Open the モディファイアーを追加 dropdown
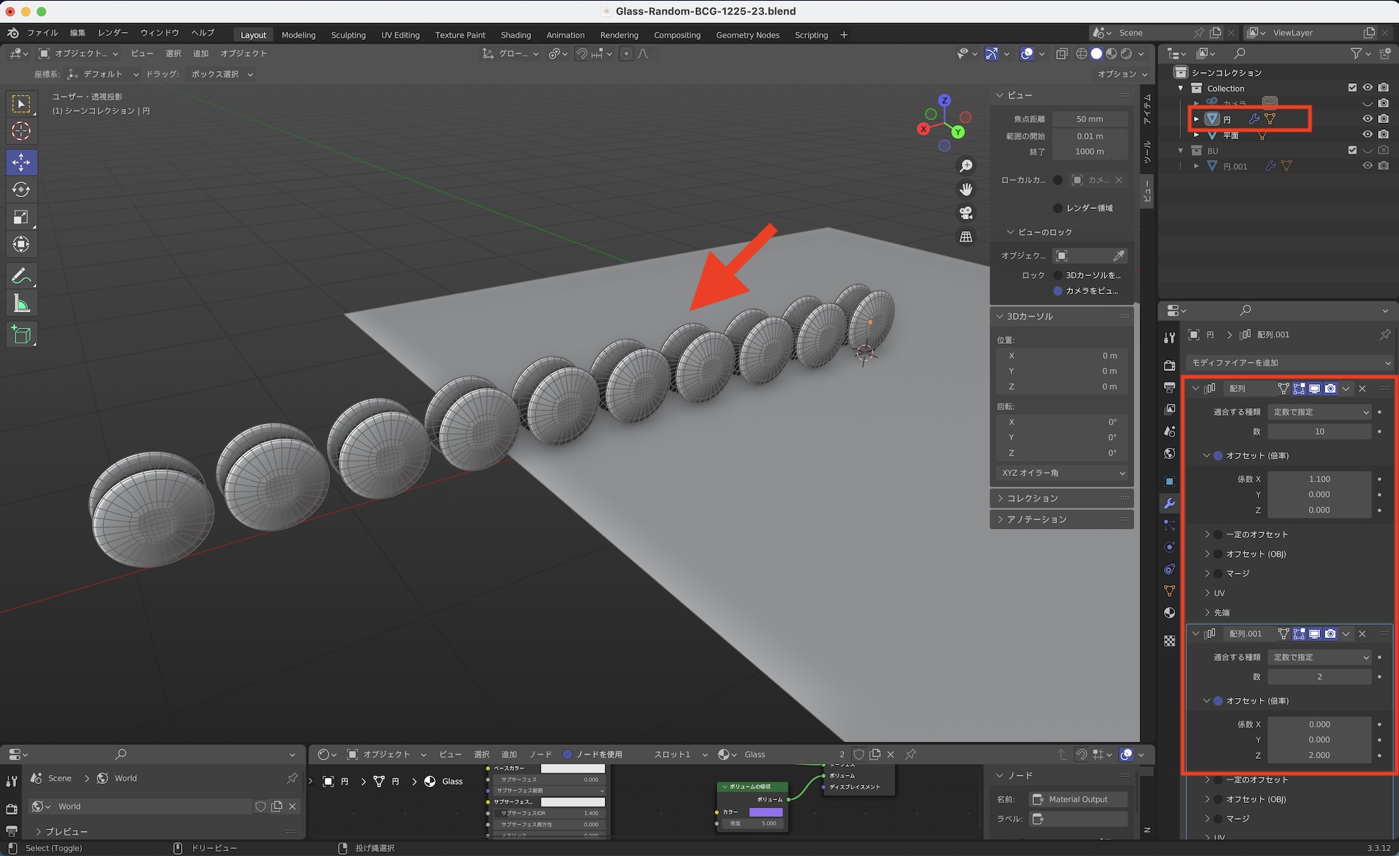1399x856 pixels. [1291, 363]
